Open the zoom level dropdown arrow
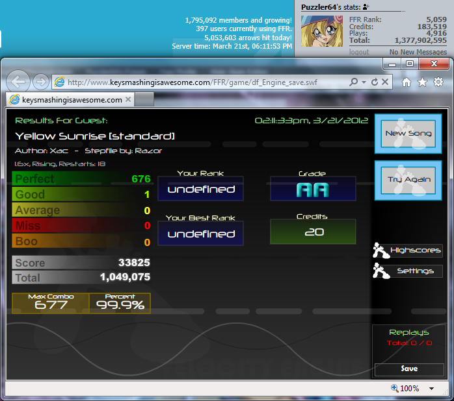Screen dimensions: 454x401 (x=431, y=389)
